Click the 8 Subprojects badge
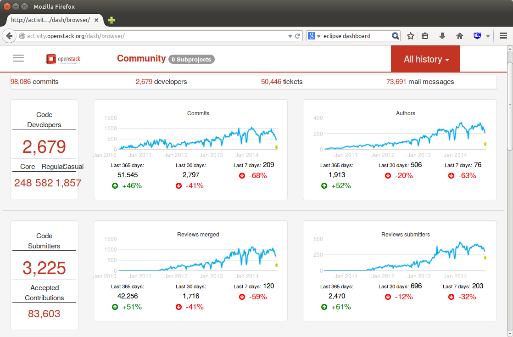The height and width of the screenshot is (337, 513). pos(191,59)
